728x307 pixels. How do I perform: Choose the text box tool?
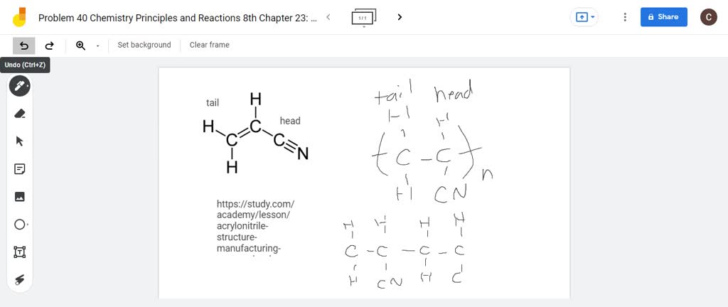(19, 252)
